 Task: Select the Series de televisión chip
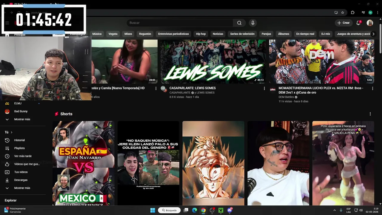pyautogui.click(x=242, y=34)
